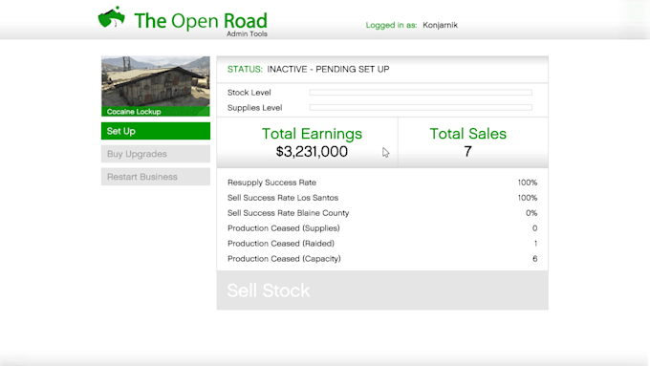Click the Production Ceased (Supplies) row
The height and width of the screenshot is (366, 650).
coord(382,228)
